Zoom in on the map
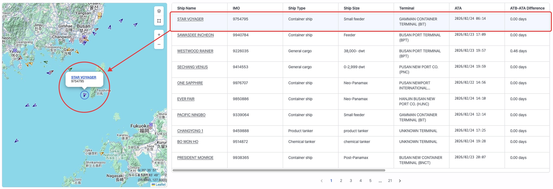Image resolution: width=553 pixels, height=189 pixels. coord(159,35)
